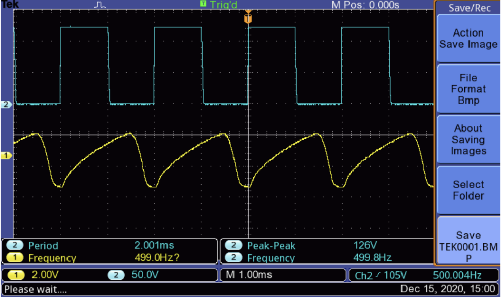Click the channel 1 badge beside 2.00V scale

(x=16, y=275)
